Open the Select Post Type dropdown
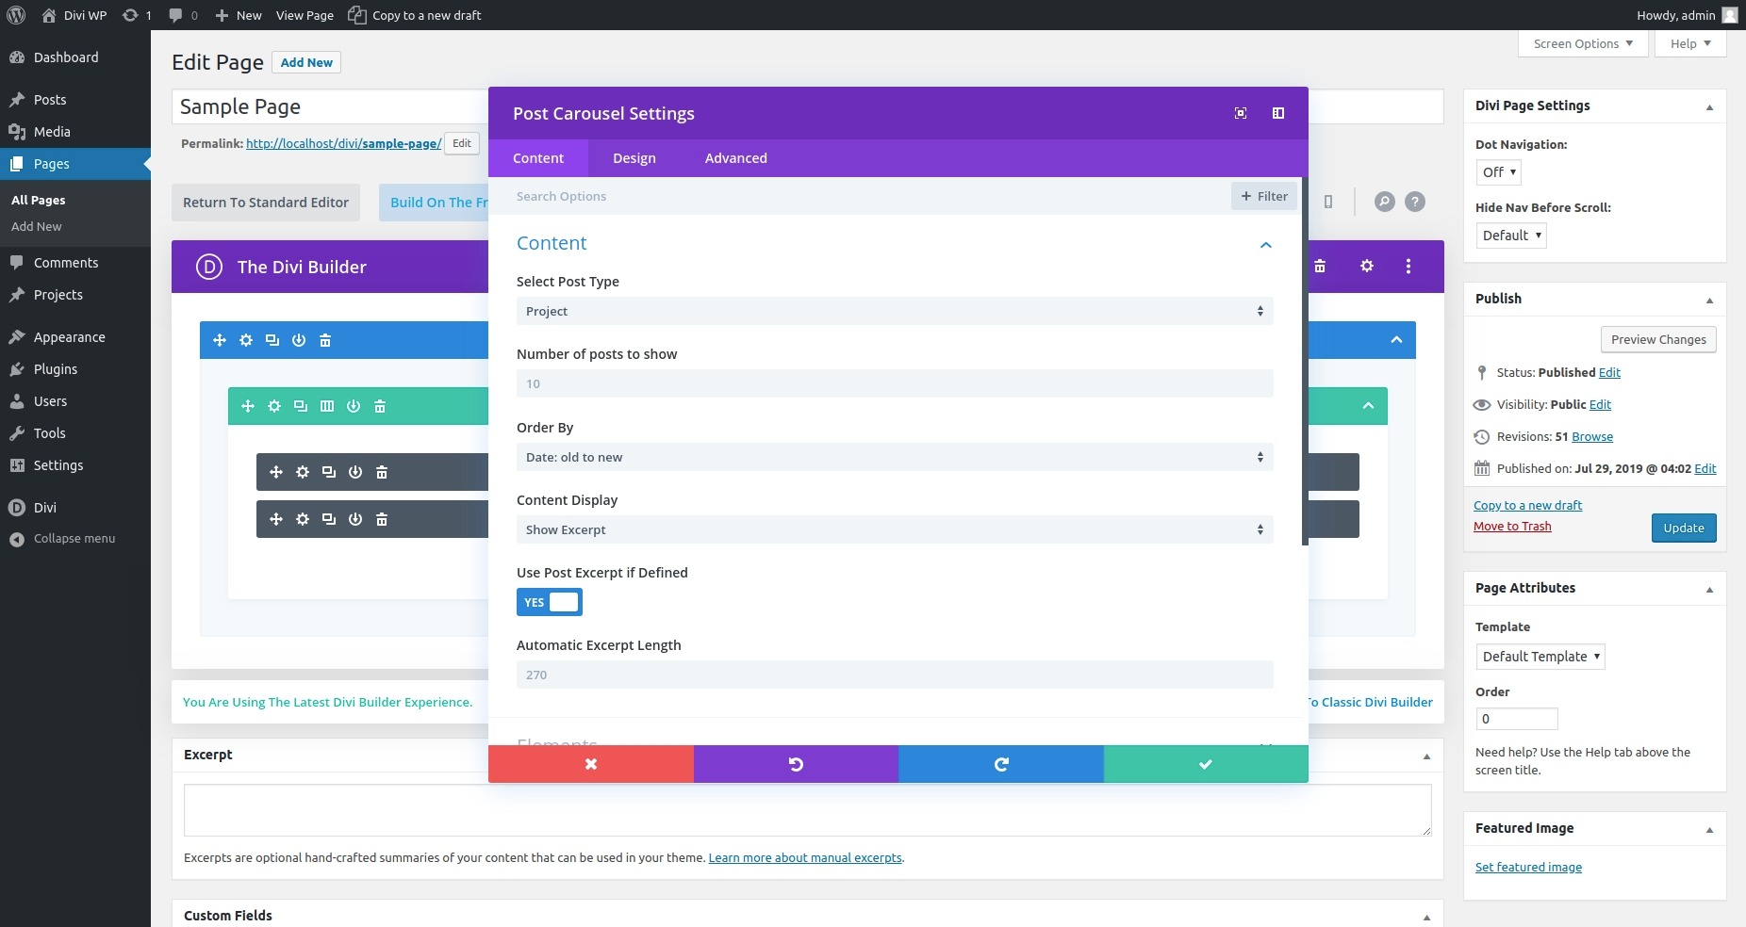The height and width of the screenshot is (927, 1746). [x=894, y=311]
